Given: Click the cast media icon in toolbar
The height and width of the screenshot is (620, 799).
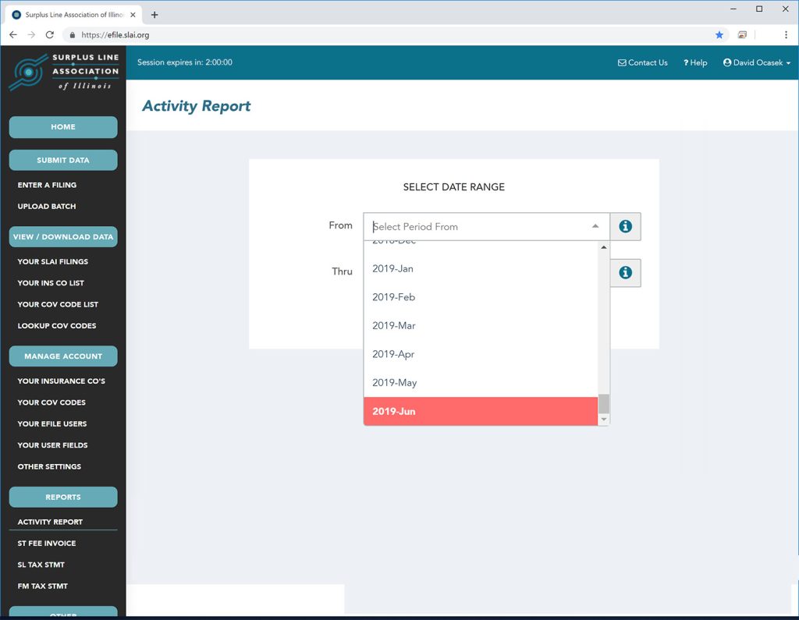Looking at the screenshot, I should pyautogui.click(x=742, y=35).
